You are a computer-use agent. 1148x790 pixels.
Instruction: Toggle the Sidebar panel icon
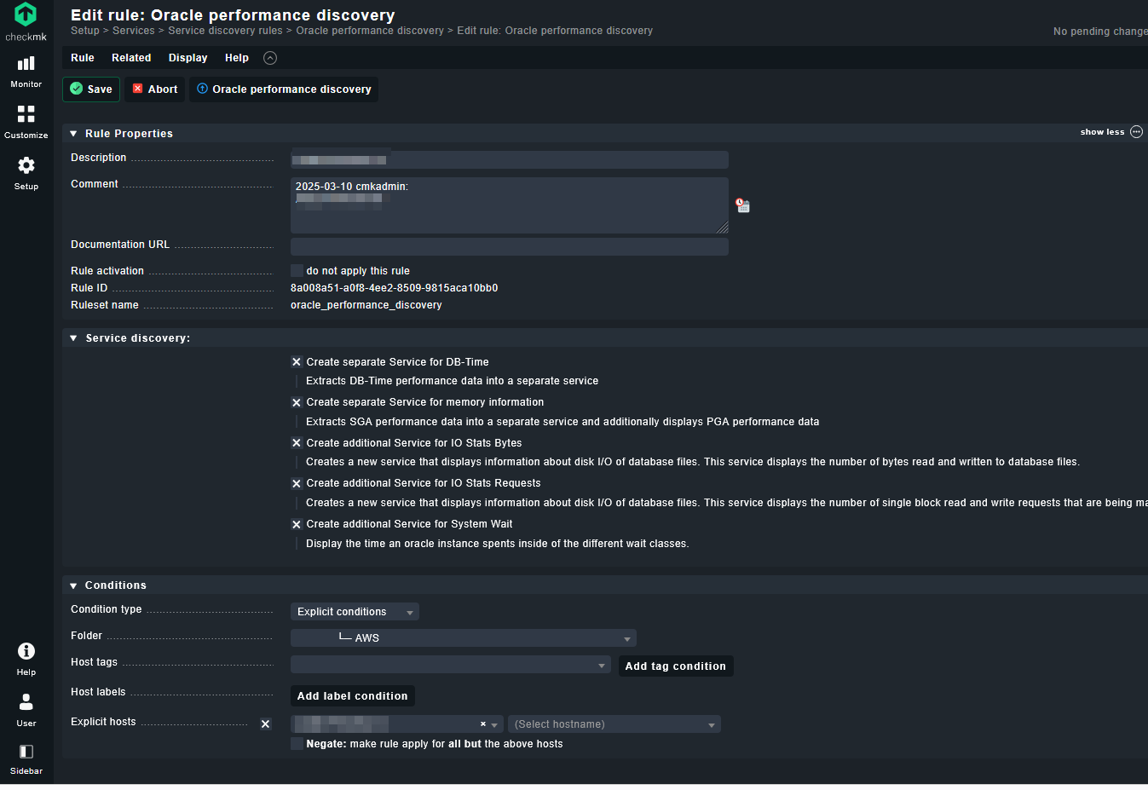pos(26,758)
